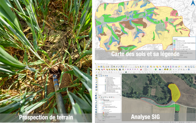Click the Save Project icon in QGIS toolbar

[102, 66]
